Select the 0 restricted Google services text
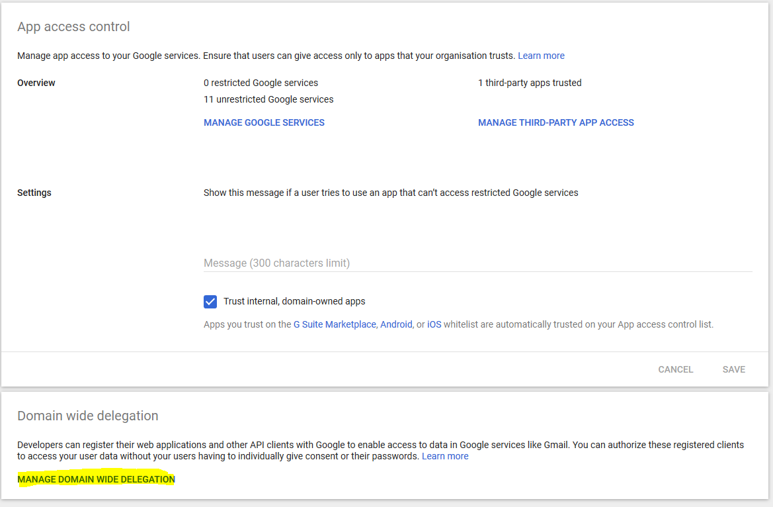The height and width of the screenshot is (507, 773). click(261, 83)
